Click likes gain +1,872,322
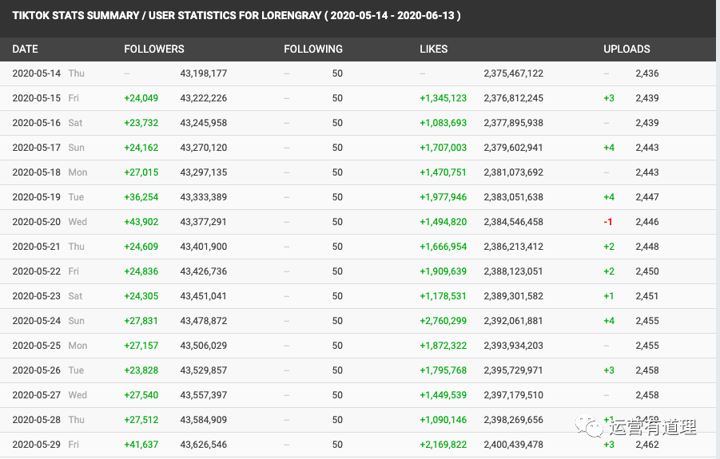The image size is (720, 459). pyautogui.click(x=444, y=346)
